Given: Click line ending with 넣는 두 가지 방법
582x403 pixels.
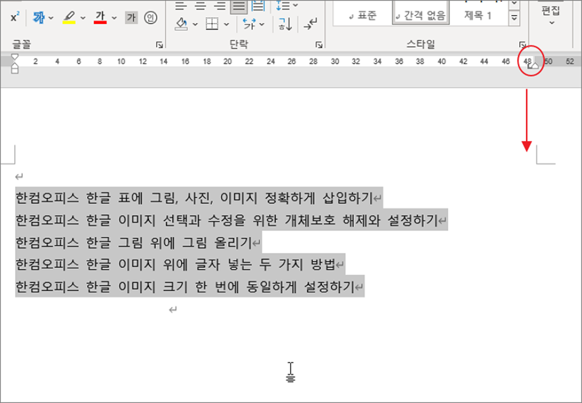Looking at the screenshot, I should (x=180, y=264).
